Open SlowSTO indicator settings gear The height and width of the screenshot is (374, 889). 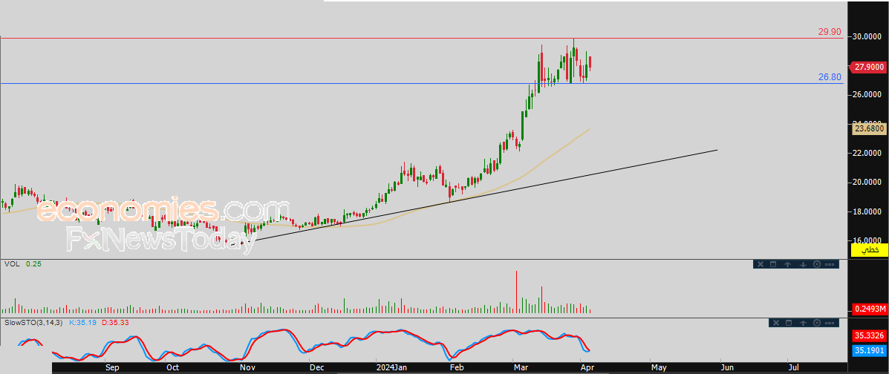click(817, 323)
